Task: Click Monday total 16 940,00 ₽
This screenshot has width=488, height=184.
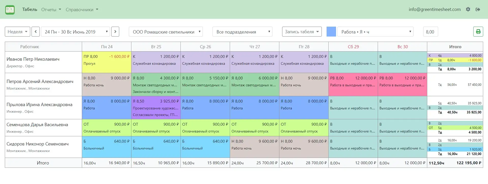Action: point(119,163)
